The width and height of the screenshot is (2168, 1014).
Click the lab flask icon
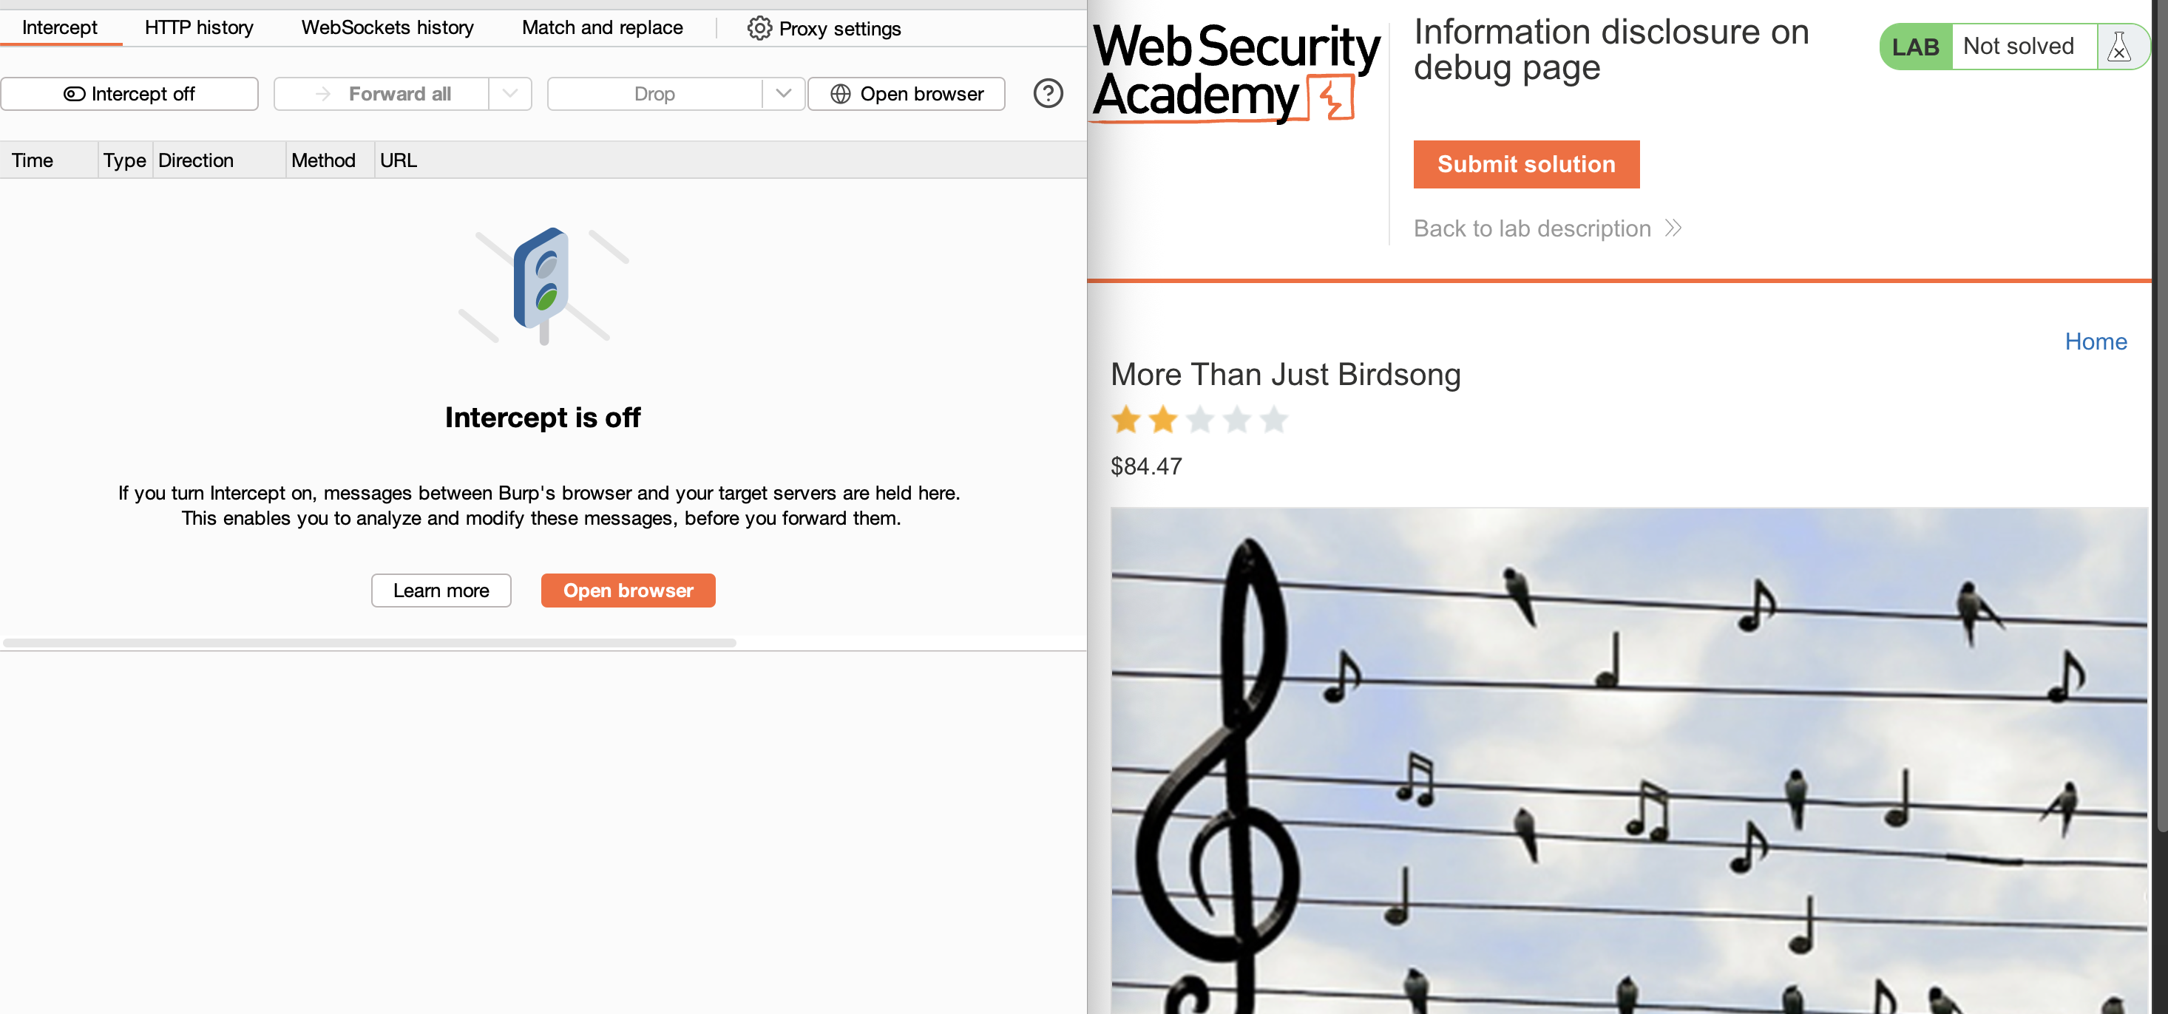coord(2119,47)
